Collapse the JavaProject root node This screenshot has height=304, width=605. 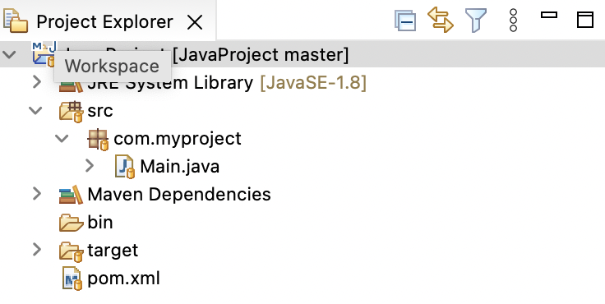9,54
